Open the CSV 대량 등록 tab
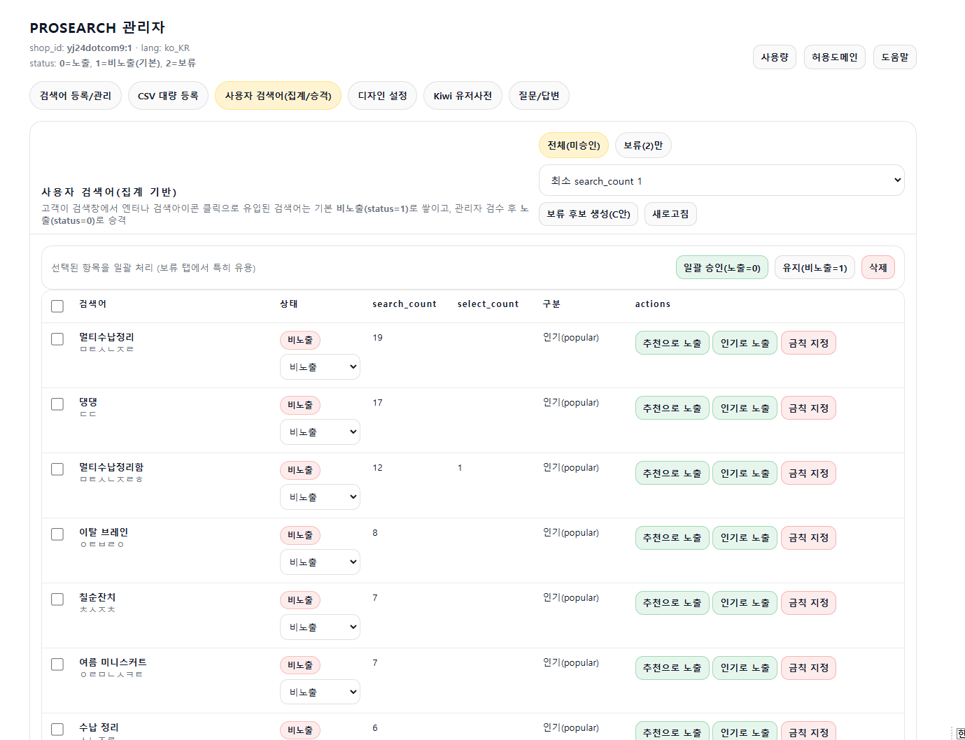This screenshot has height=740, width=965. pyautogui.click(x=168, y=95)
